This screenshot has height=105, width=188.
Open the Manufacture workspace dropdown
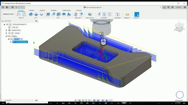point(9,14)
